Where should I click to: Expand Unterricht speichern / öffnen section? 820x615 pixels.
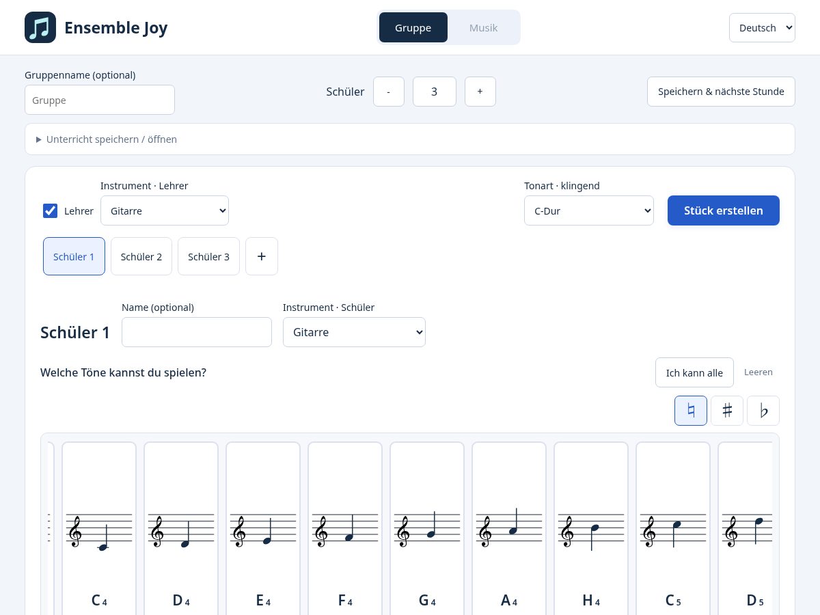click(x=410, y=139)
